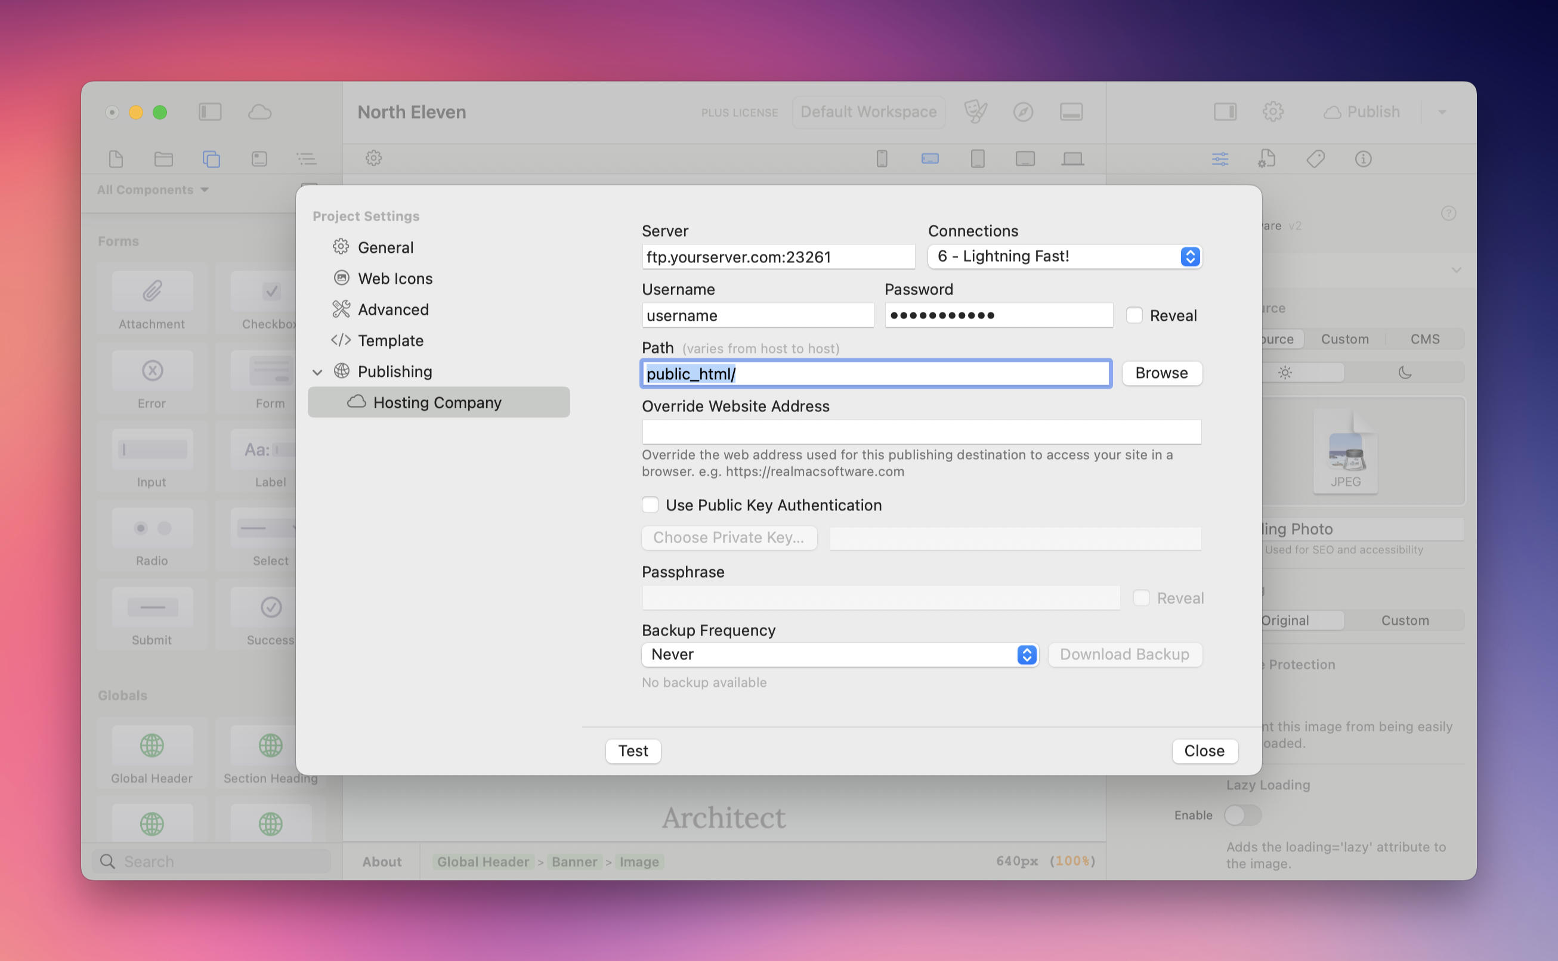
Task: Click inside the Override Website Address field
Action: [x=921, y=432]
